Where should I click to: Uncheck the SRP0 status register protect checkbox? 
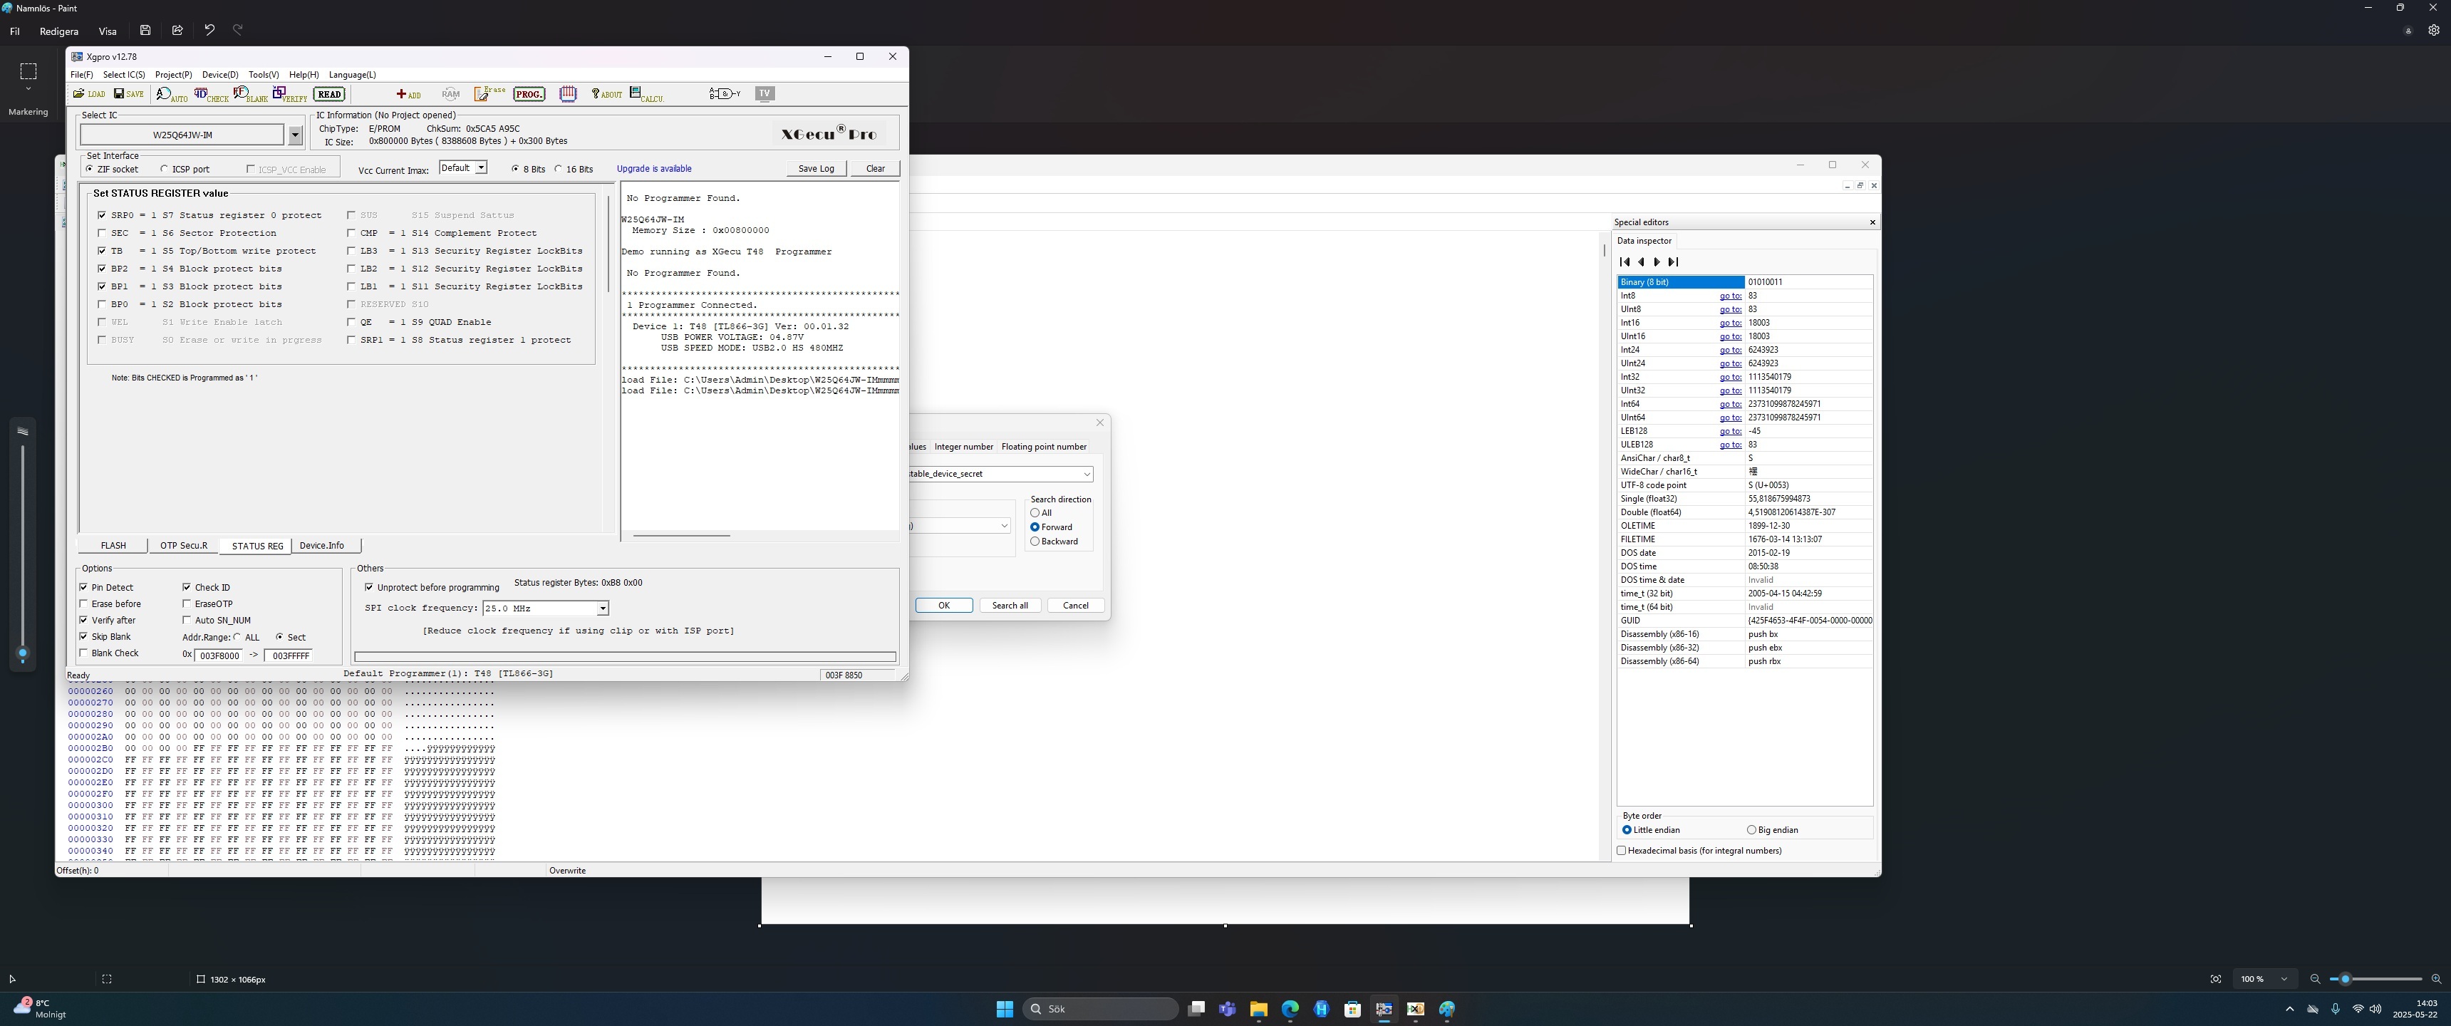(102, 215)
